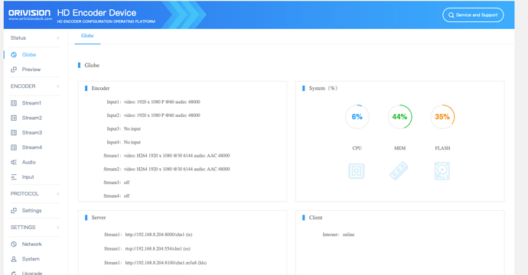Open the Network menu entry
This screenshot has width=528, height=275.
tap(32, 244)
